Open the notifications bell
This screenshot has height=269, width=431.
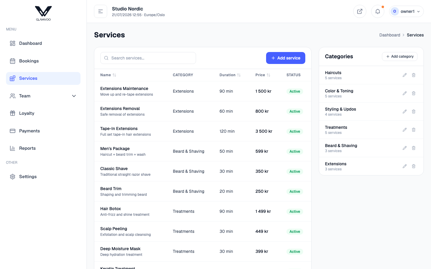click(378, 11)
